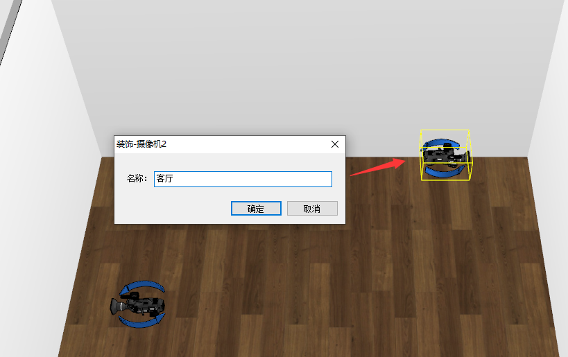Click the lens of the lower-left camera
This screenshot has height=357, width=568.
click(116, 306)
